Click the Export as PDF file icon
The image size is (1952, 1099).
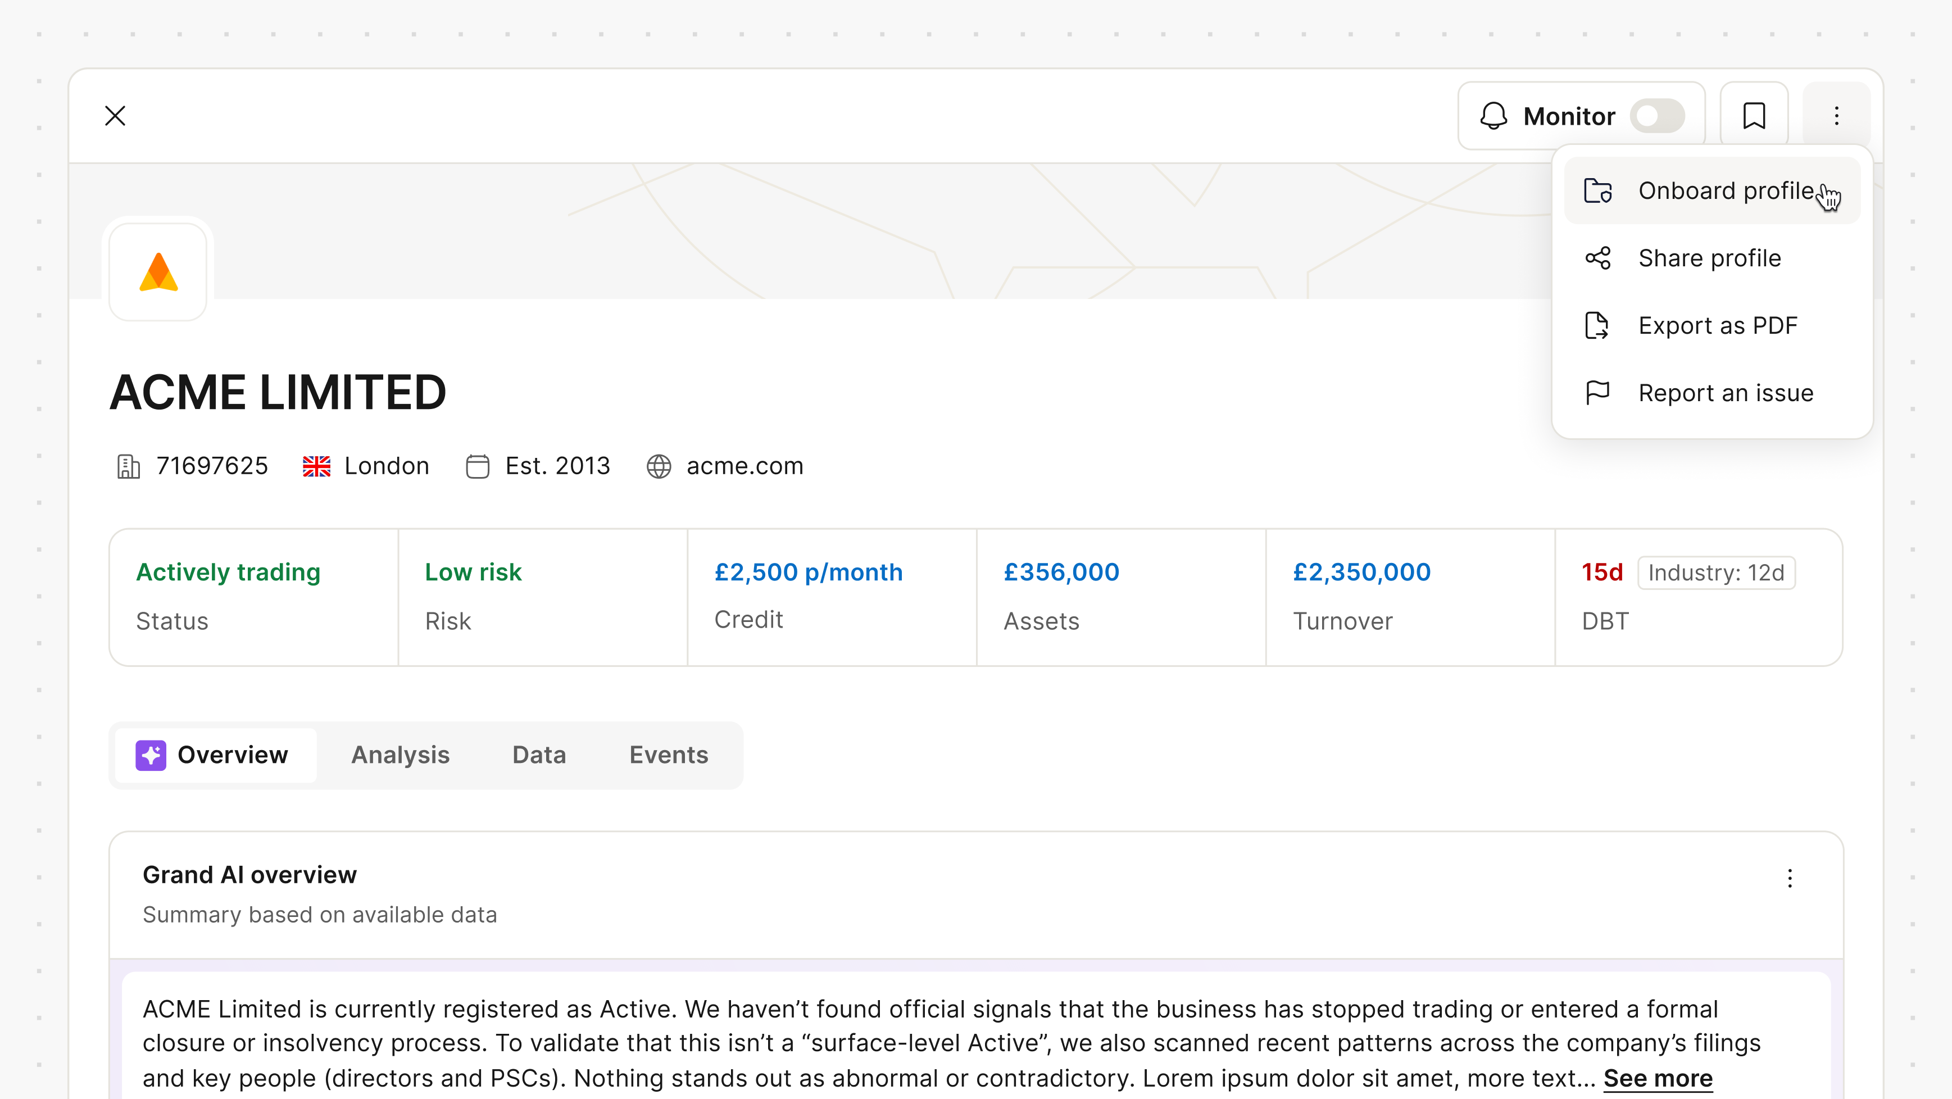tap(1597, 326)
